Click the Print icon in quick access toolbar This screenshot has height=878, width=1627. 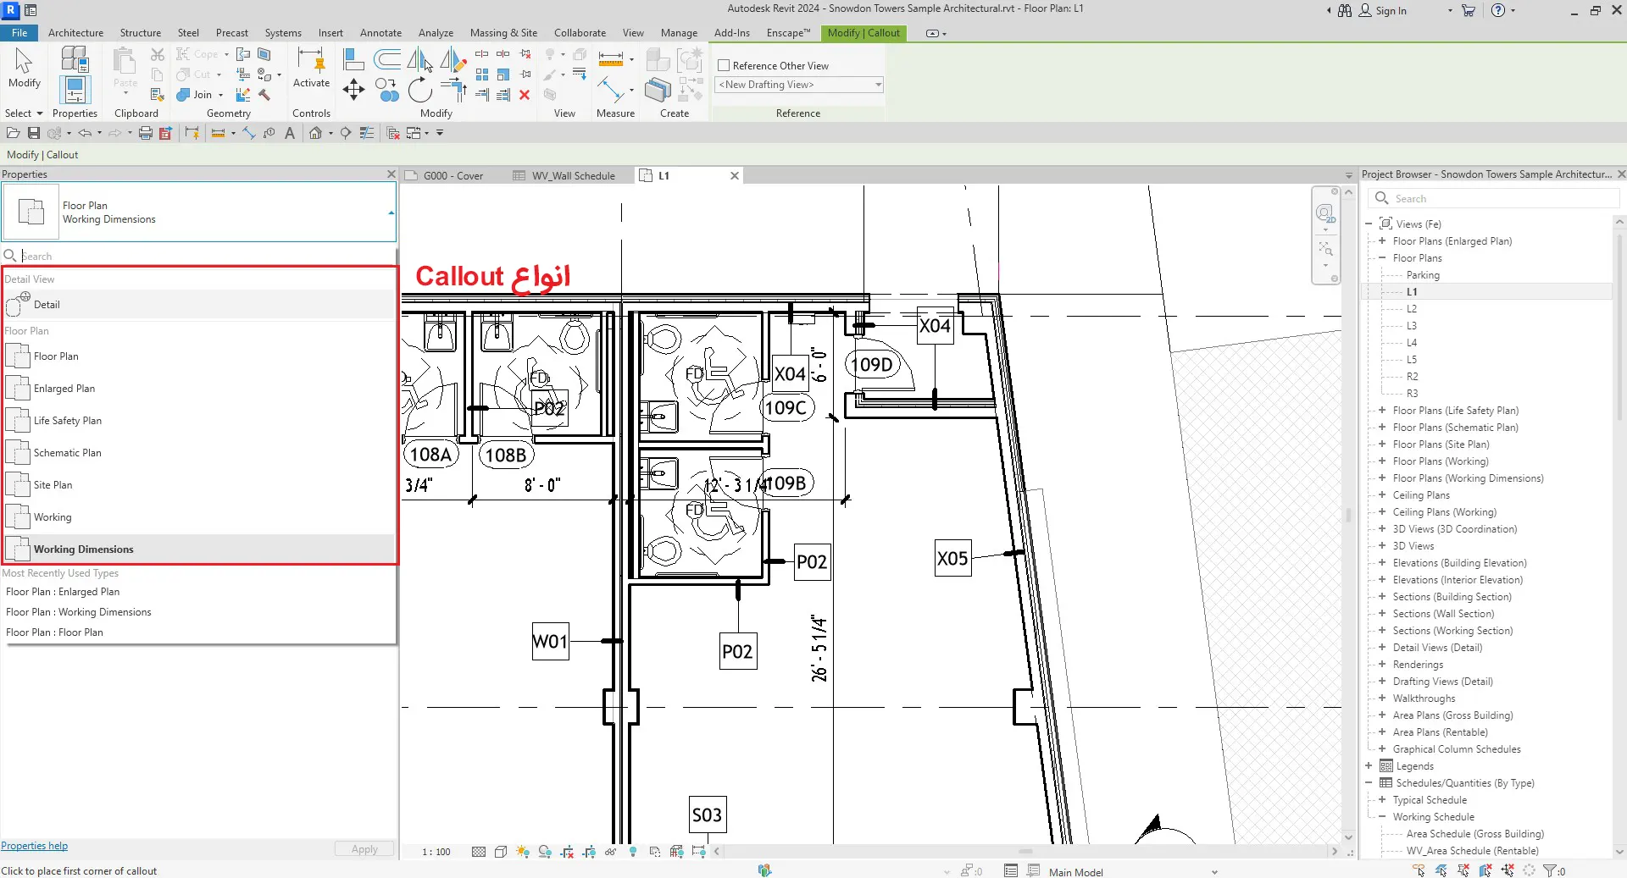coord(145,133)
